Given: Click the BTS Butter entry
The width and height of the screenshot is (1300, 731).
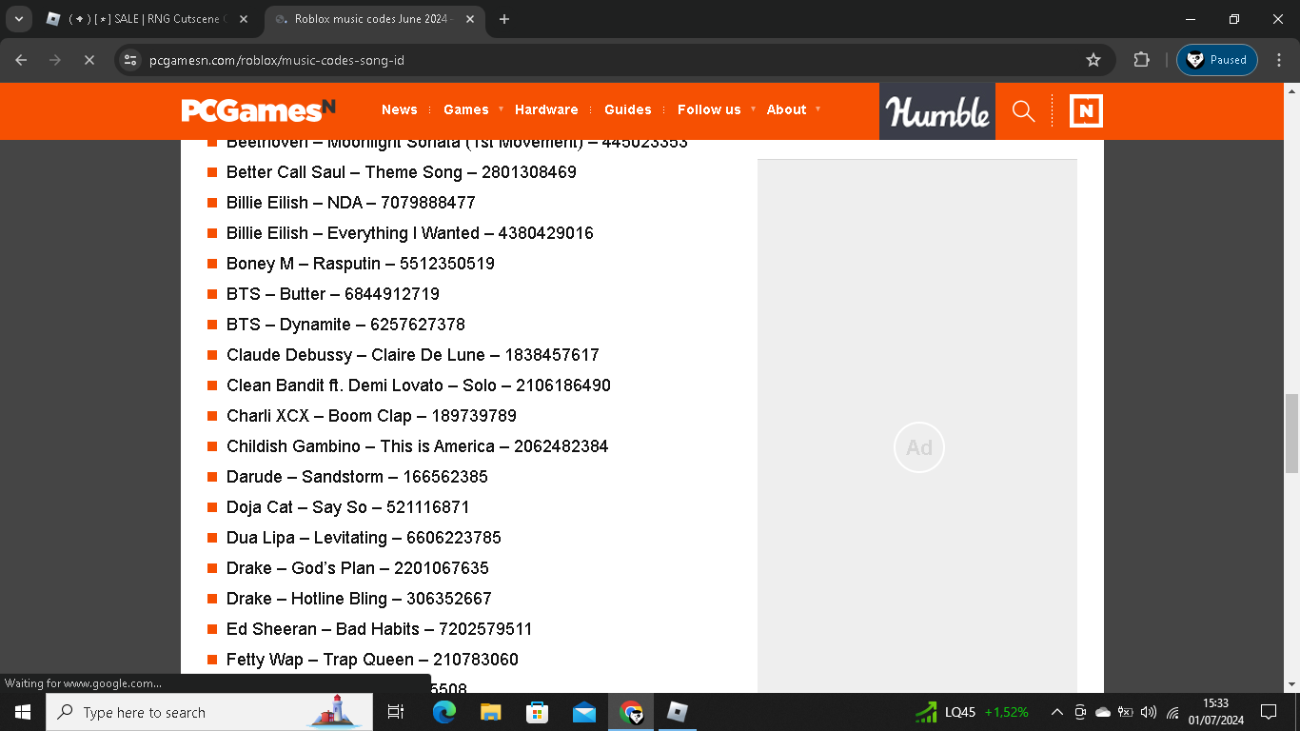Looking at the screenshot, I should [333, 294].
